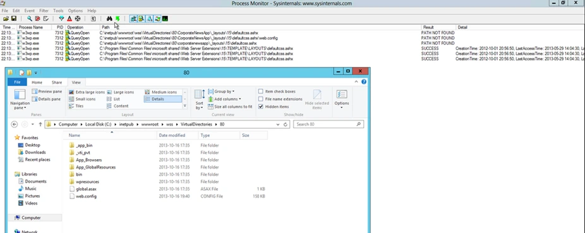Select the App_GlobalResources folder
The width and height of the screenshot is (585, 233).
click(x=95, y=167)
